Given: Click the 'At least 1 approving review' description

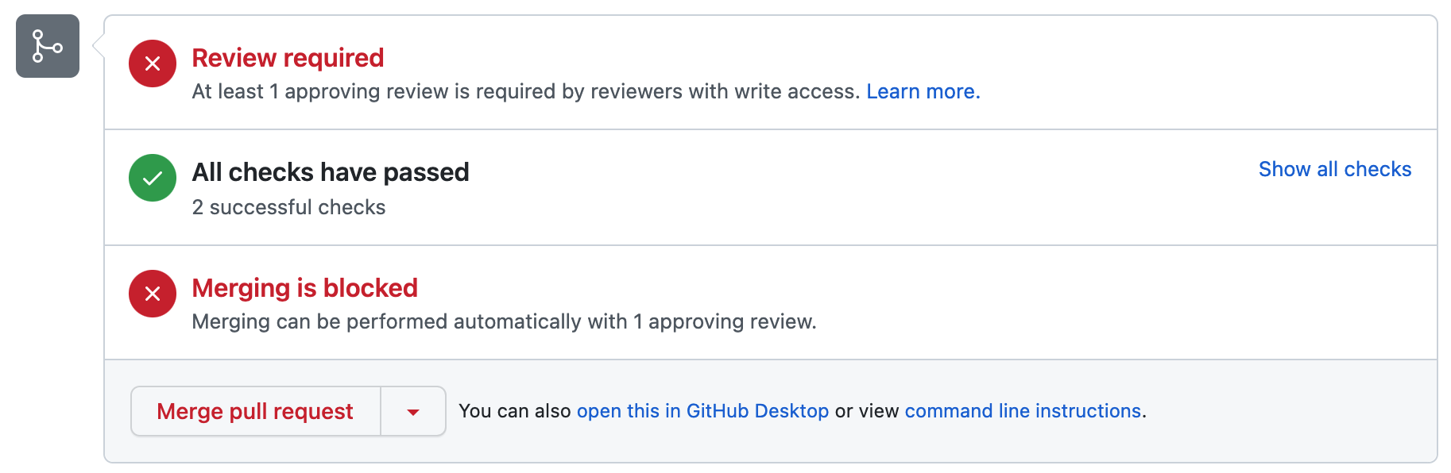Looking at the screenshot, I should point(524,92).
